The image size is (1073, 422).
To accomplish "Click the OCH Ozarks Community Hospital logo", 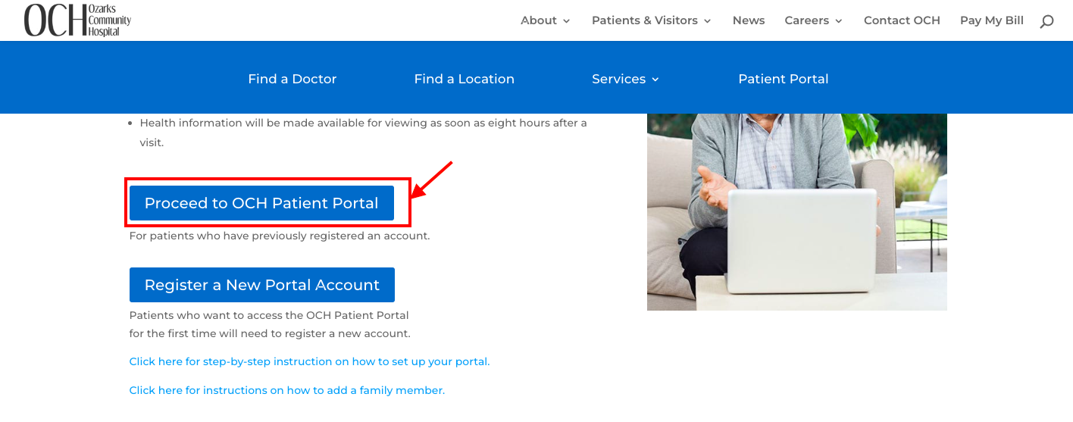I will click(x=77, y=20).
